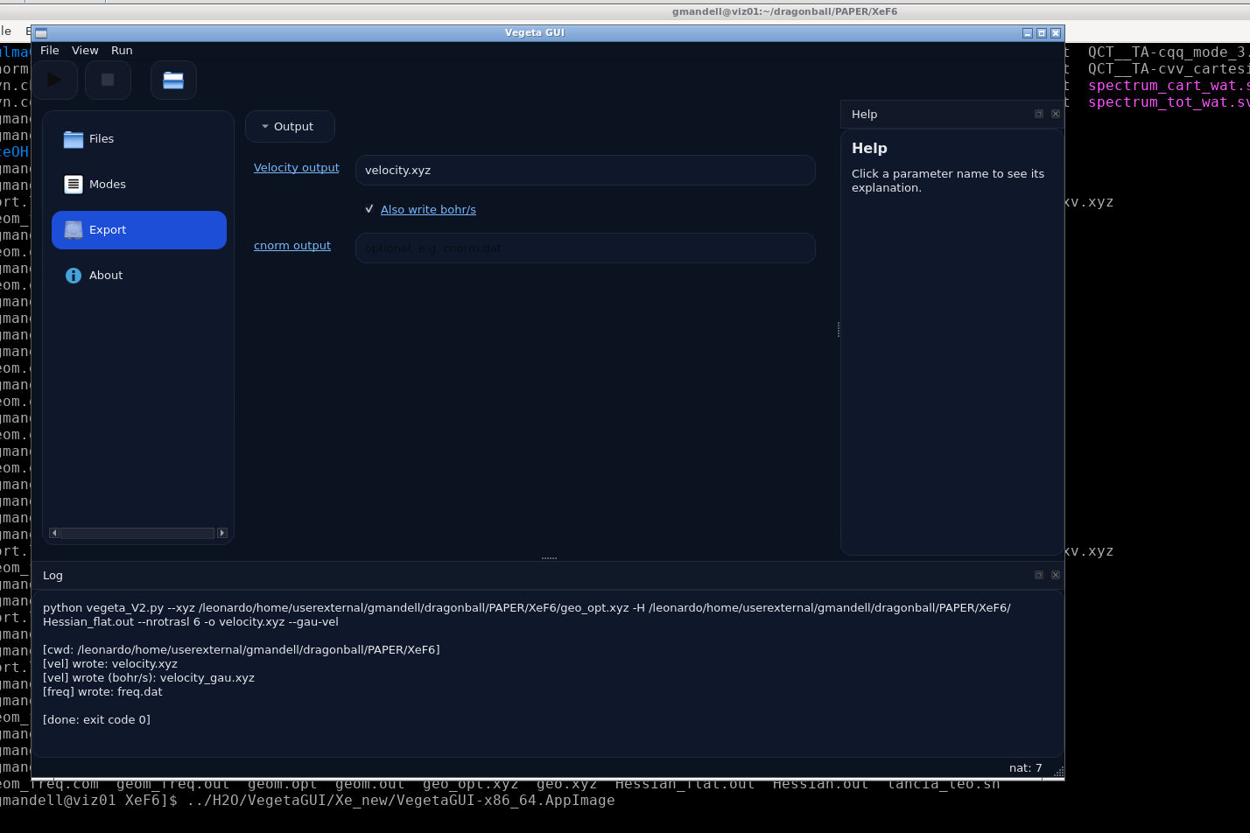Click the '[vel] wrote: velocity.xyz' log line
Image resolution: width=1250 pixels, height=833 pixels.
point(110,663)
